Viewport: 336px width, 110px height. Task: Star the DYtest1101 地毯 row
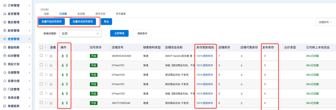click(x=46, y=65)
